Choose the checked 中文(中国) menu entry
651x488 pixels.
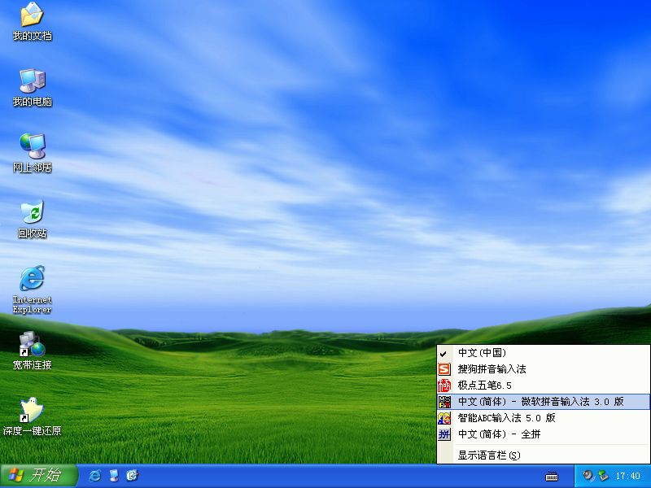(543, 353)
